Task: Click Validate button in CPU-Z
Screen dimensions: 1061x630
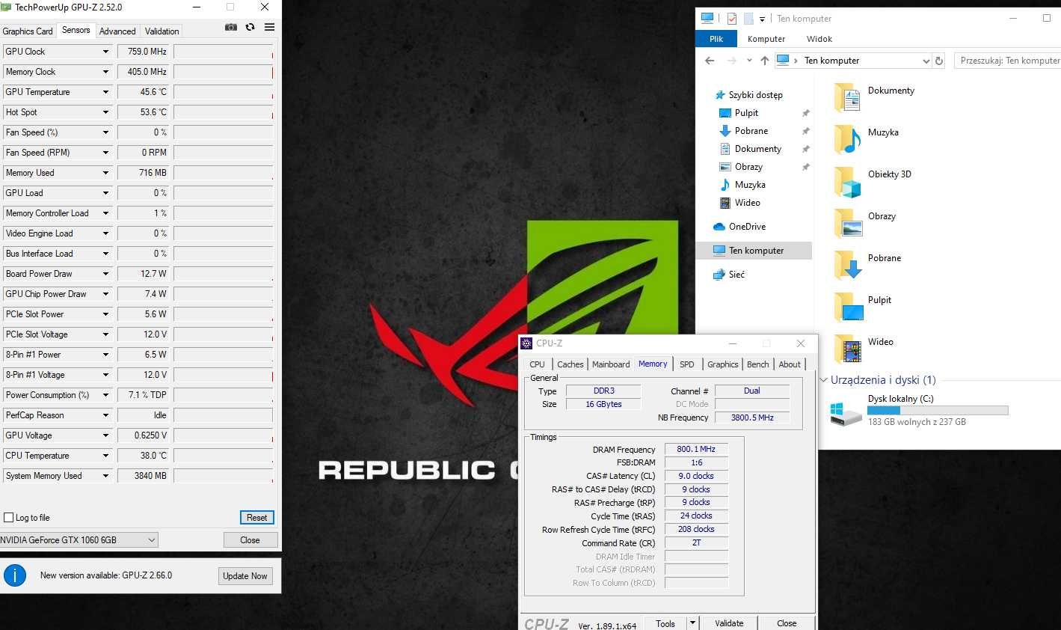Action: (729, 623)
